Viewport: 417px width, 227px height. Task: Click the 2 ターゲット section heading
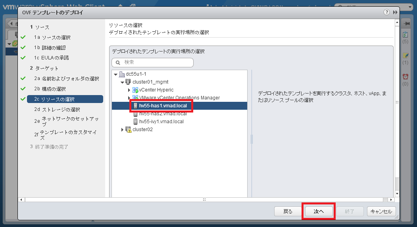click(x=44, y=68)
